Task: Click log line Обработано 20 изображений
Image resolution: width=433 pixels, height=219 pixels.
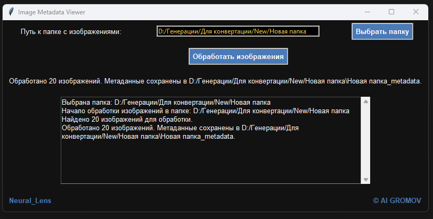Action: click(x=180, y=132)
